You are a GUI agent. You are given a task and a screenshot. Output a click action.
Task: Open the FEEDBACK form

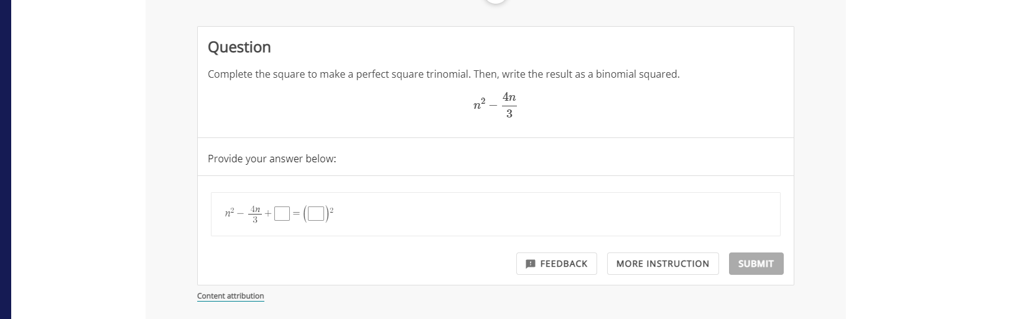(x=557, y=264)
